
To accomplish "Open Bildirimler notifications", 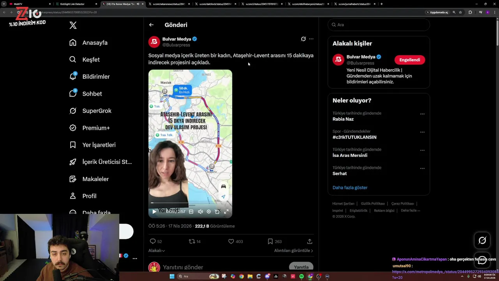I will tap(89, 76).
